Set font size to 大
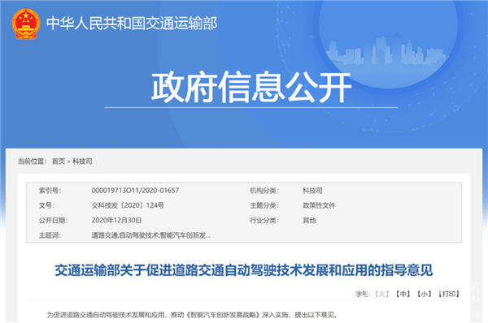Viewport: 488px width, 323px height. 382,294
